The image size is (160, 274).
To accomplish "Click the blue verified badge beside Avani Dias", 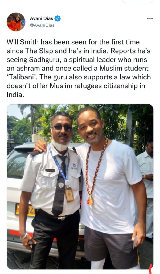I will (58, 18).
